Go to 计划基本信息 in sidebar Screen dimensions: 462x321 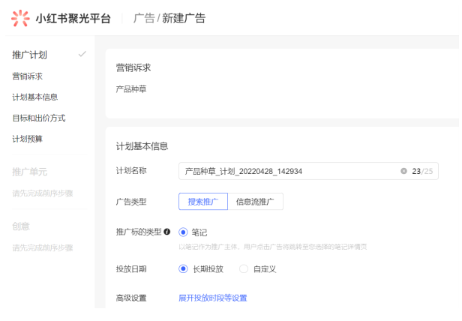[34, 97]
